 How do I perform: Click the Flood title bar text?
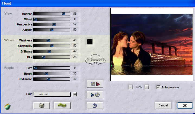coord(7,3)
